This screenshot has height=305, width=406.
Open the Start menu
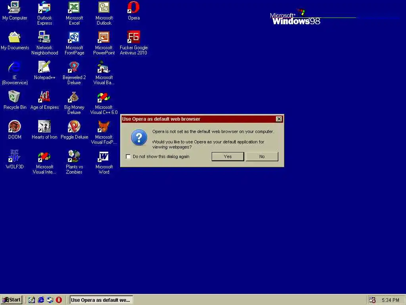pyautogui.click(x=11, y=300)
